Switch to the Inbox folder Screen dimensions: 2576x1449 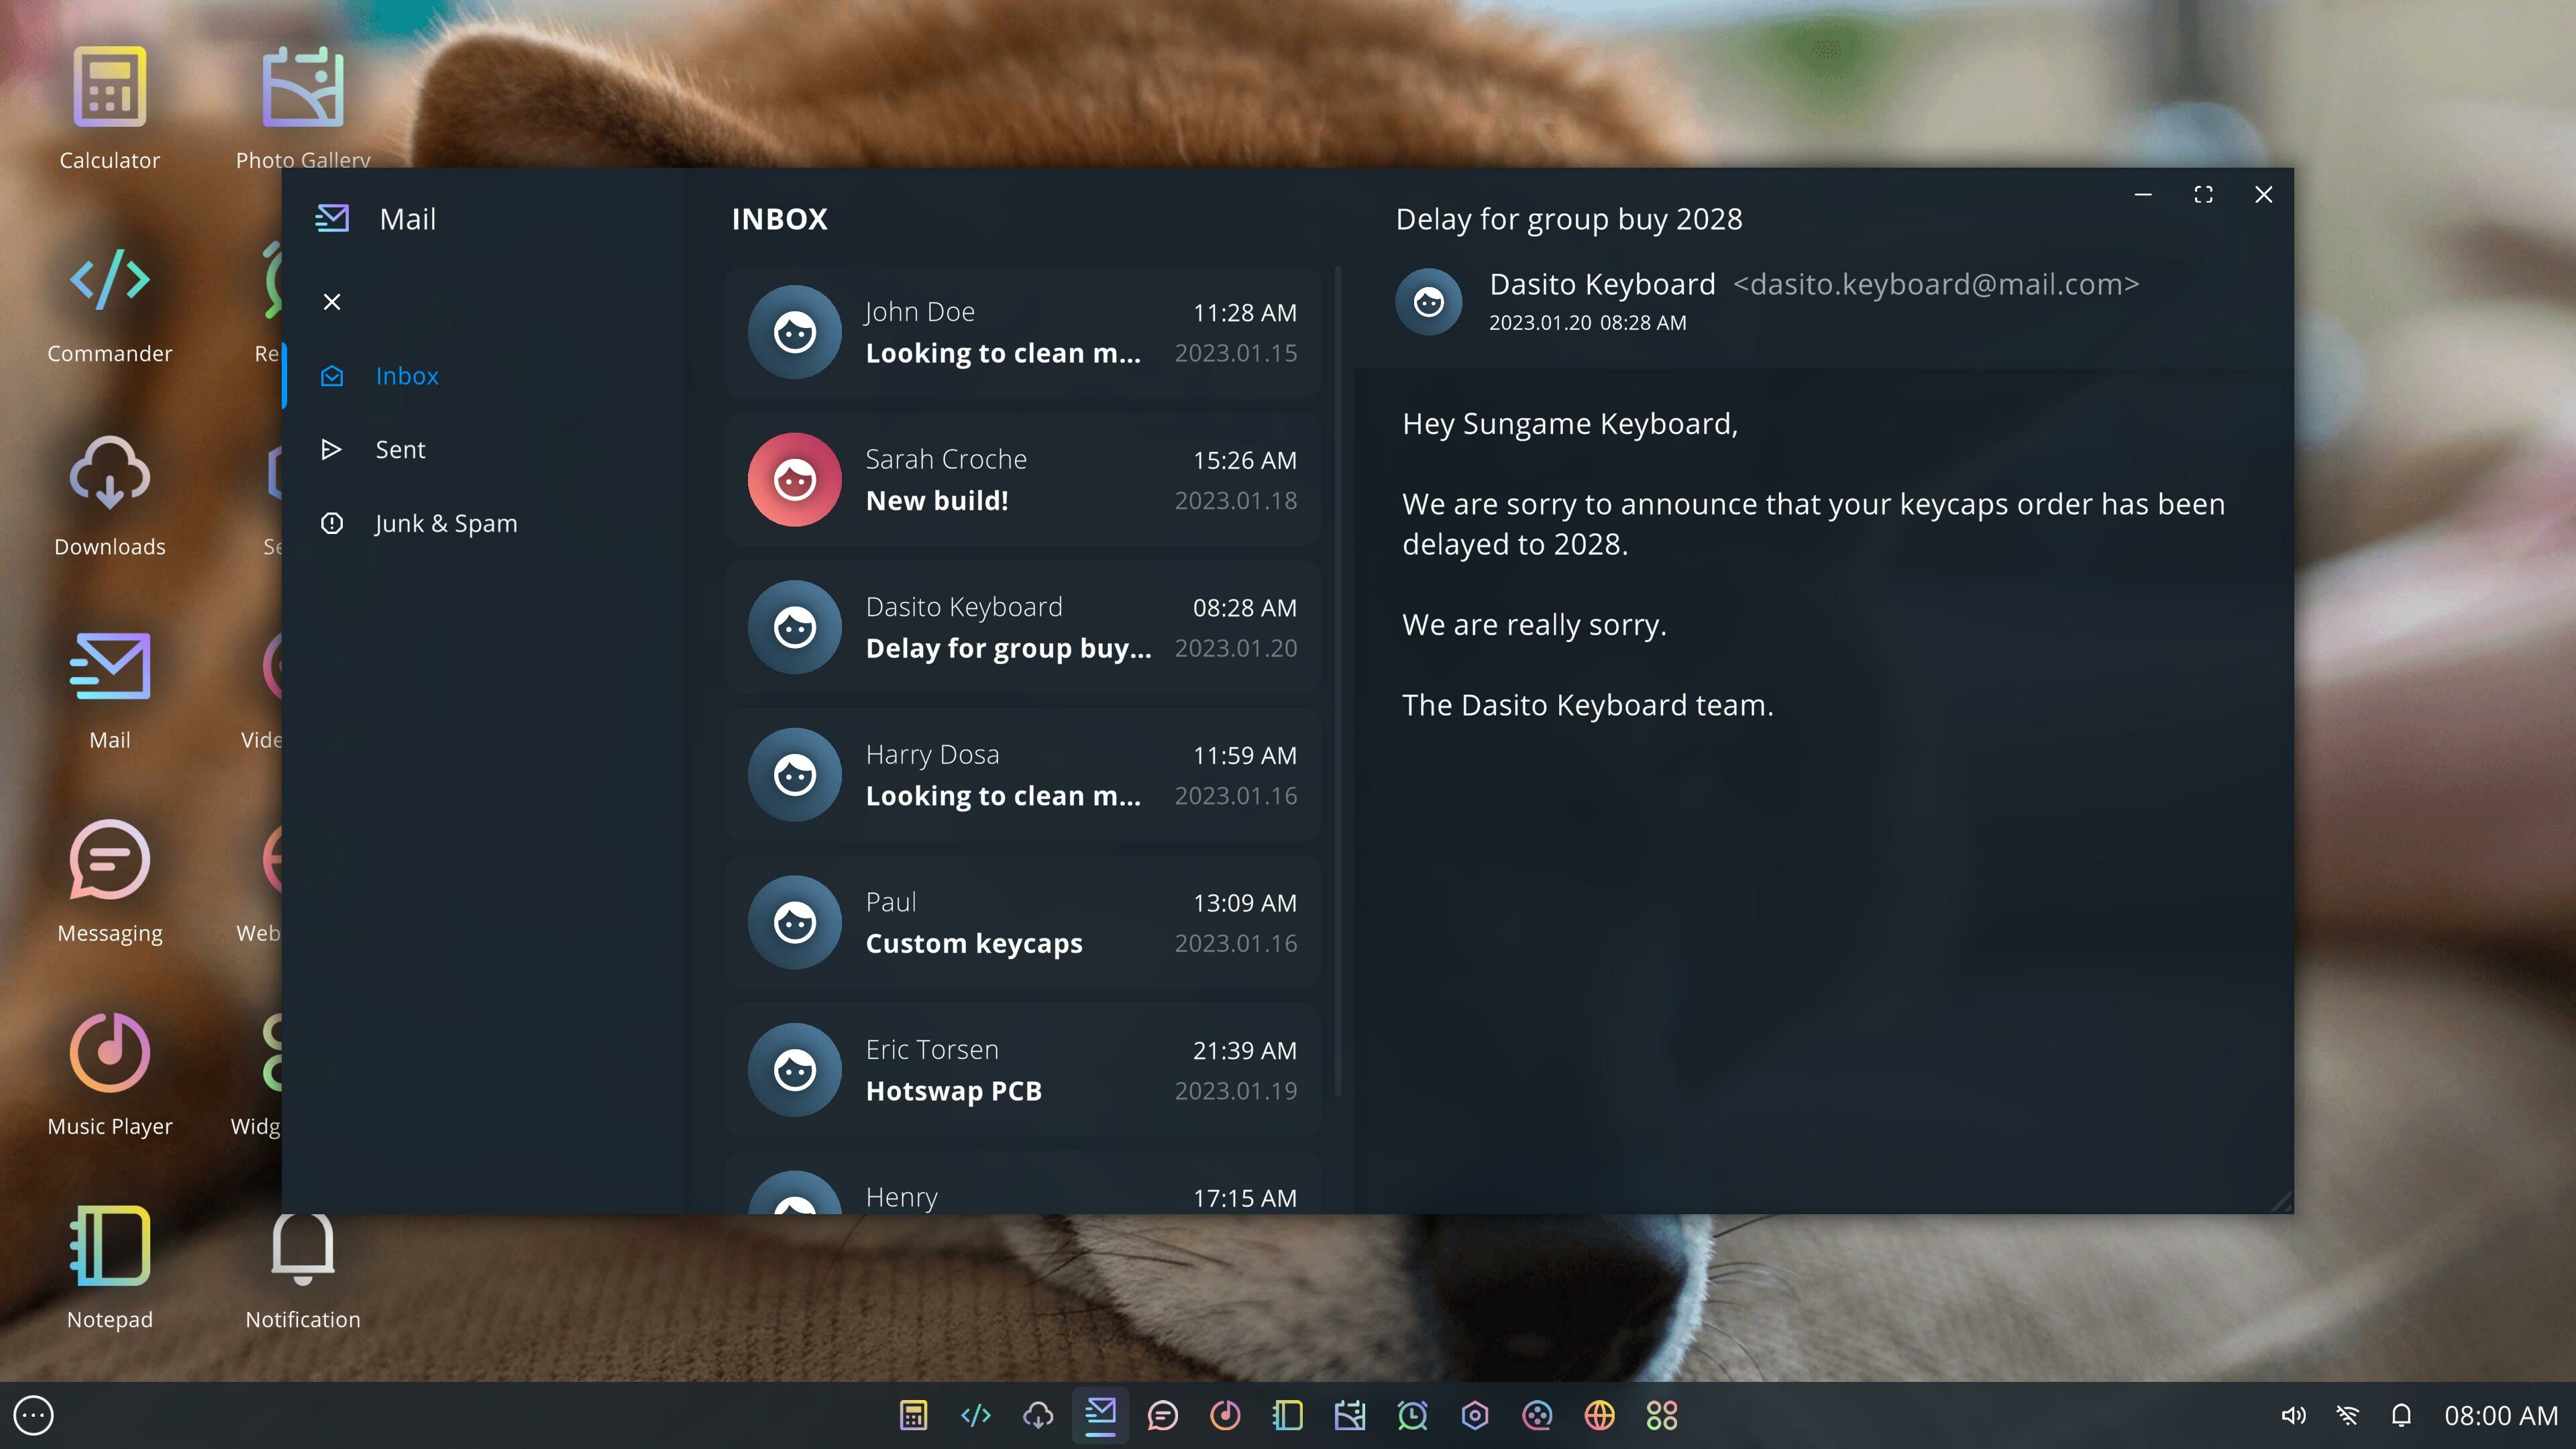[x=407, y=375]
